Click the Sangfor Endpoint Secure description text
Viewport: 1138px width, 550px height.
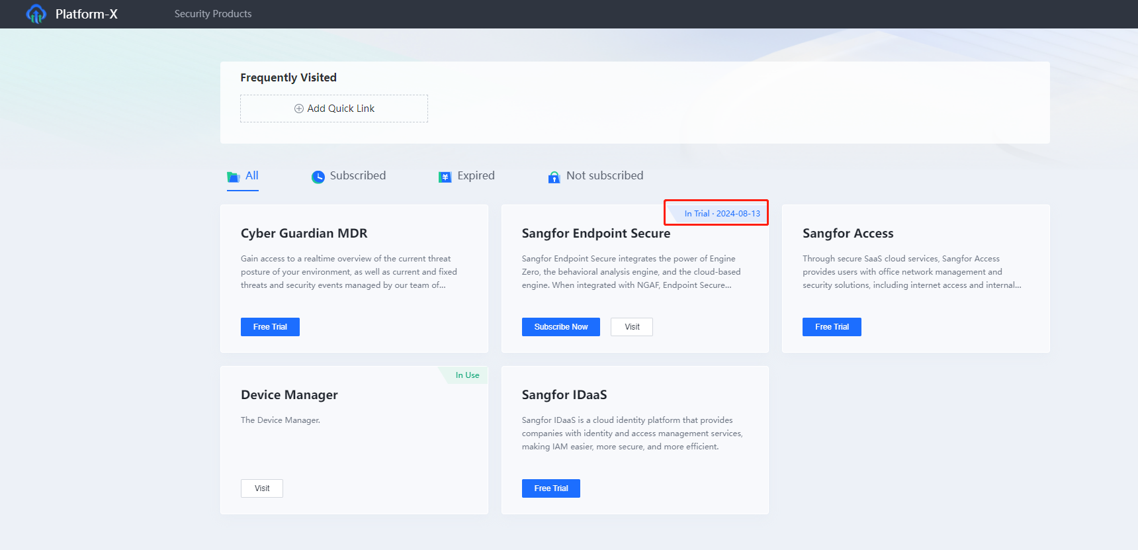pos(631,272)
